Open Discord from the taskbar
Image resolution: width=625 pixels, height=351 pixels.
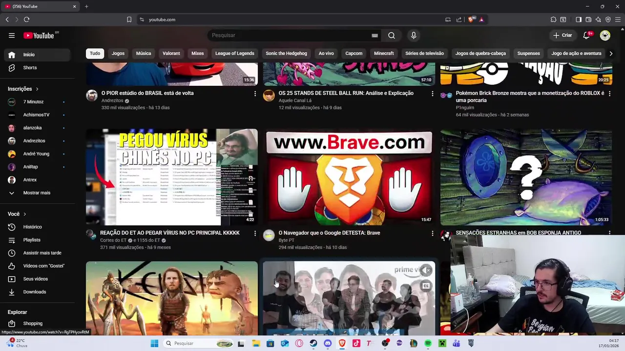[x=328, y=343]
